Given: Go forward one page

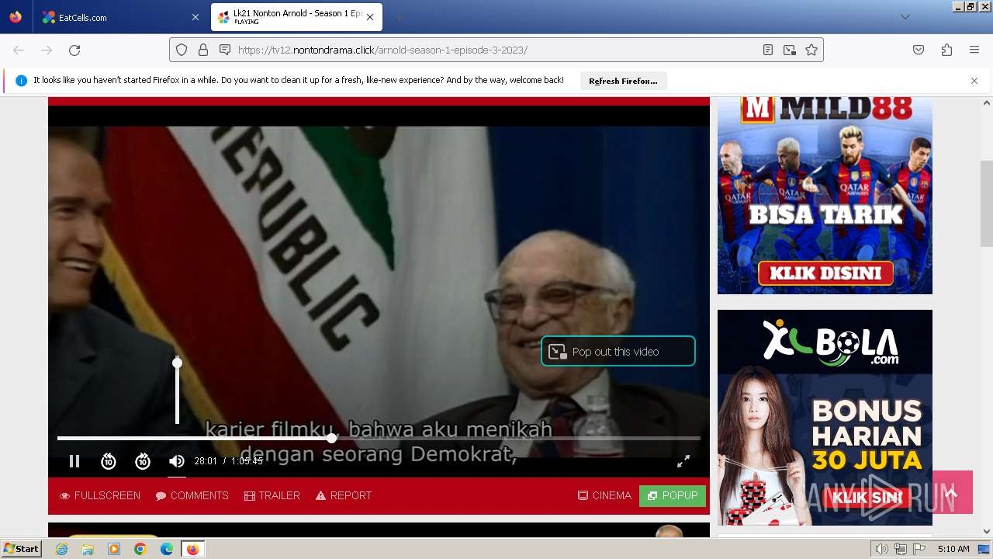Looking at the screenshot, I should coord(47,50).
